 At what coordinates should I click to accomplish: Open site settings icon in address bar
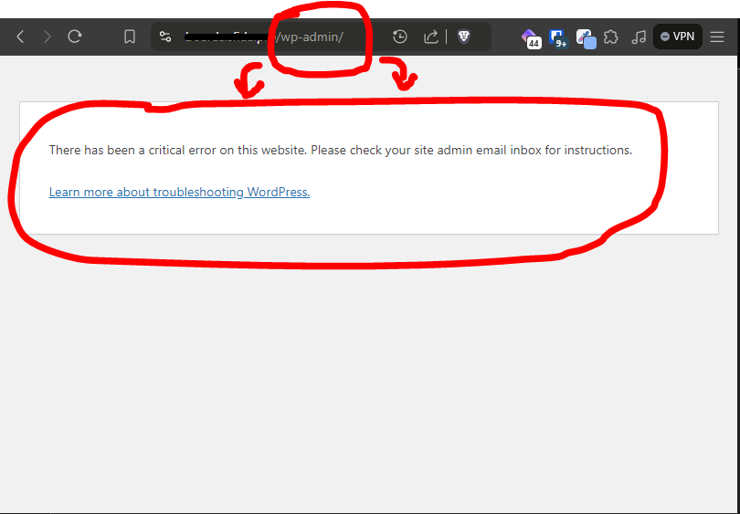click(165, 37)
